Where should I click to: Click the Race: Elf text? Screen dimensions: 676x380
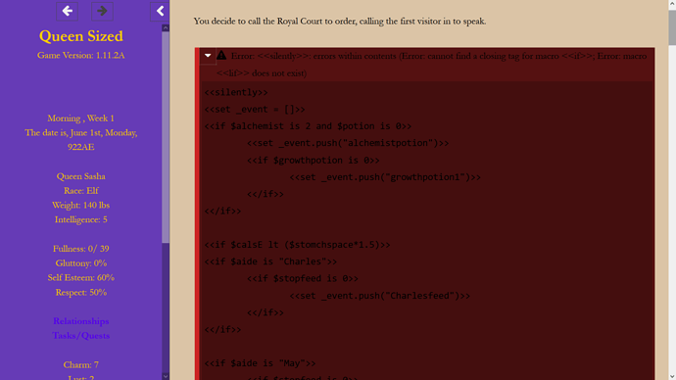tap(81, 190)
